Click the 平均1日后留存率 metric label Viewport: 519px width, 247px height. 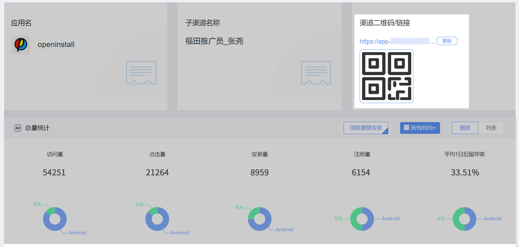click(x=465, y=154)
